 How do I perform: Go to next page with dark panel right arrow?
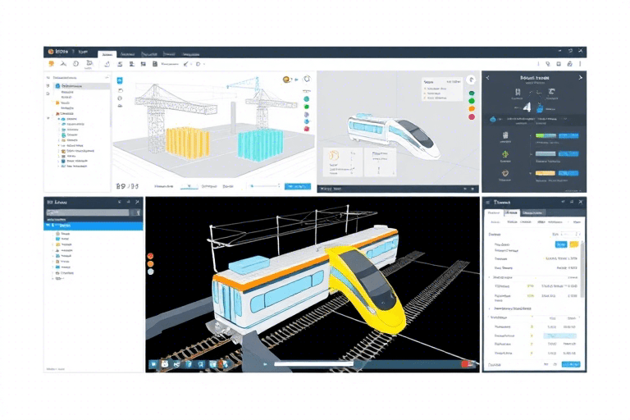pyautogui.click(x=580, y=77)
